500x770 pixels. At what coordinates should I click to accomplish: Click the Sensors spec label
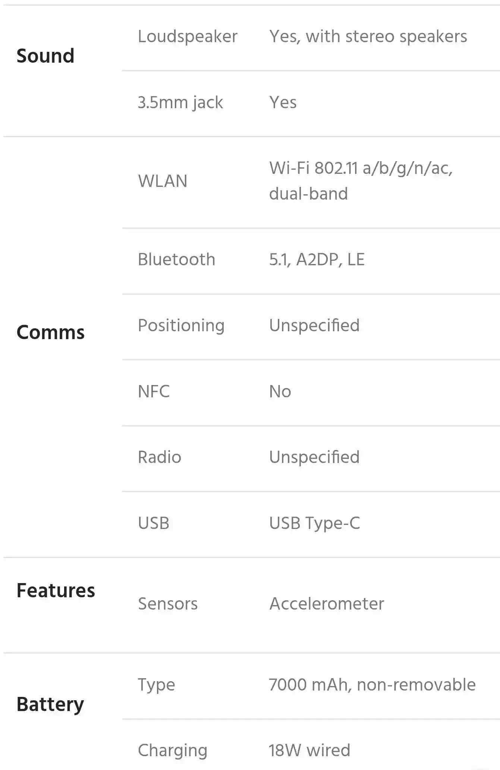168,604
